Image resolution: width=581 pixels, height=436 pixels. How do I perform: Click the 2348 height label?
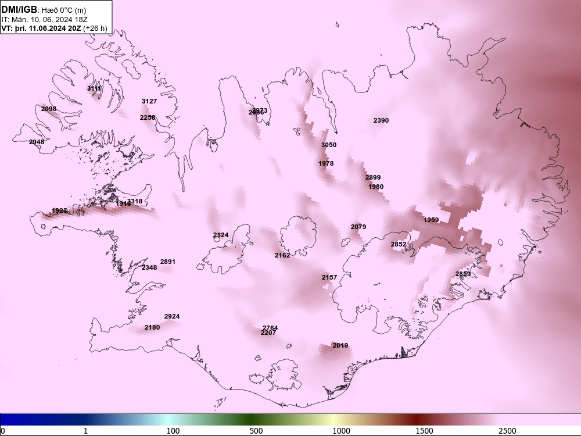click(149, 267)
